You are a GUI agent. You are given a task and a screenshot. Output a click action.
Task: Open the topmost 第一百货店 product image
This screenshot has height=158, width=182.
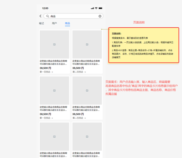coord(54,44)
